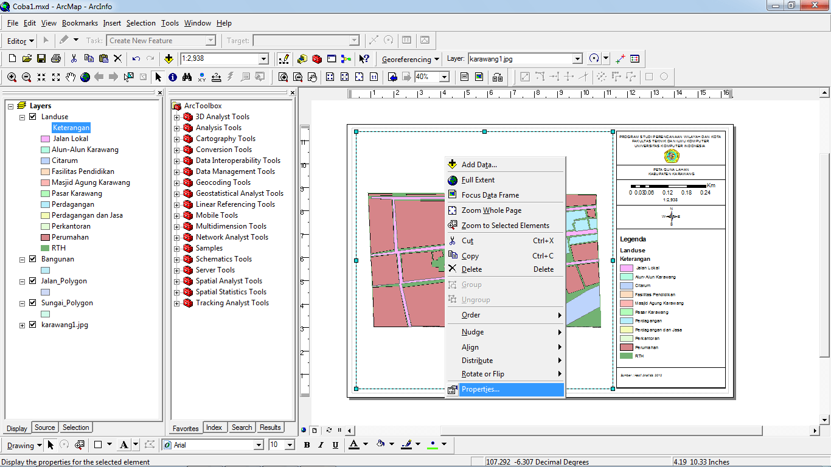Click the Full Extent globe icon
The height and width of the screenshot is (467, 831).
85,77
